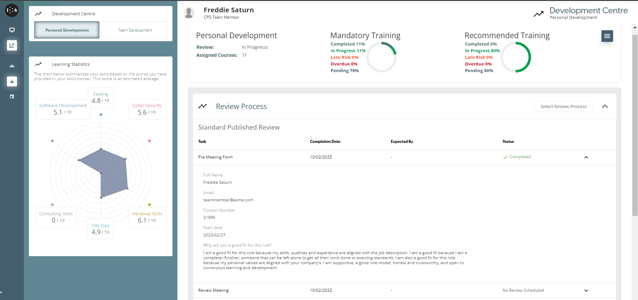The image size is (638, 300).
Task: Click Freddie Saturn's profile avatar
Action: click(189, 13)
